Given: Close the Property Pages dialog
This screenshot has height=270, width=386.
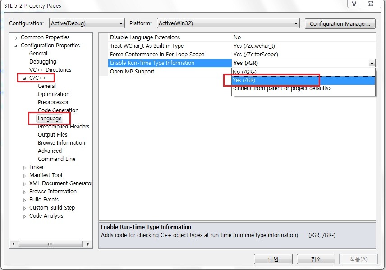Looking at the screenshot, I should tap(371, 4).
